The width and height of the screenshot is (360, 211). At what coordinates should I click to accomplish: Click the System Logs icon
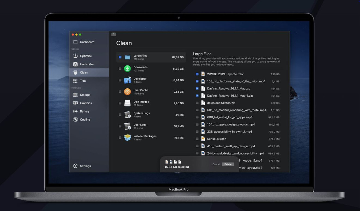pos(127,115)
